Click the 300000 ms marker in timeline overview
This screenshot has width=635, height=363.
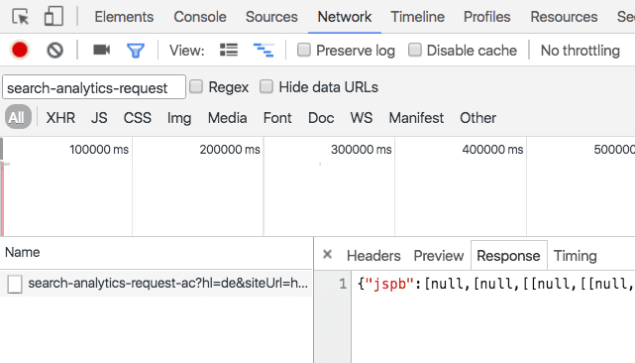[x=362, y=150]
